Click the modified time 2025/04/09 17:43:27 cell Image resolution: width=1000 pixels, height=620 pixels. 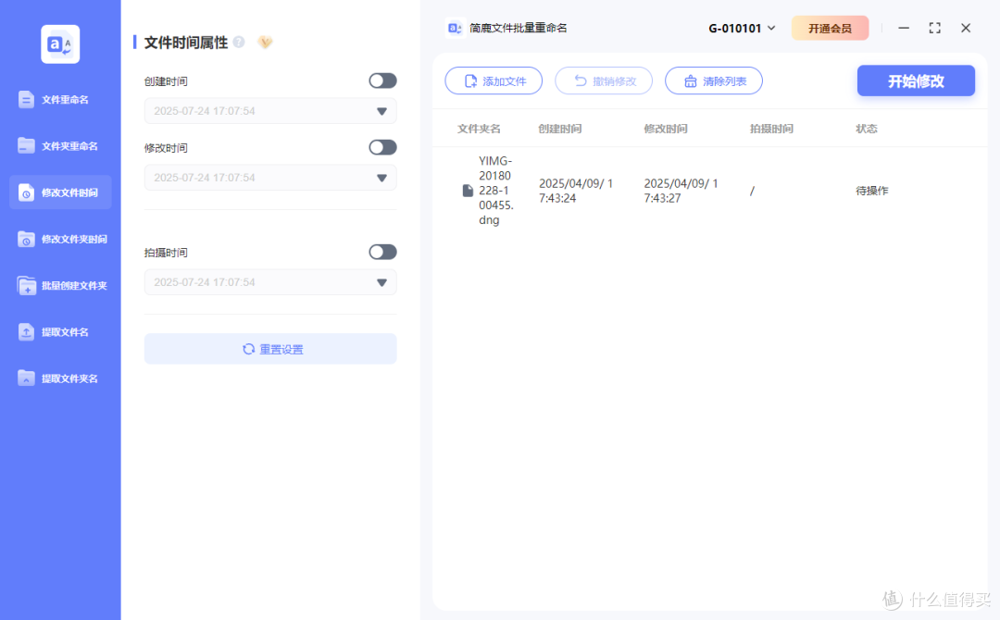click(x=681, y=191)
